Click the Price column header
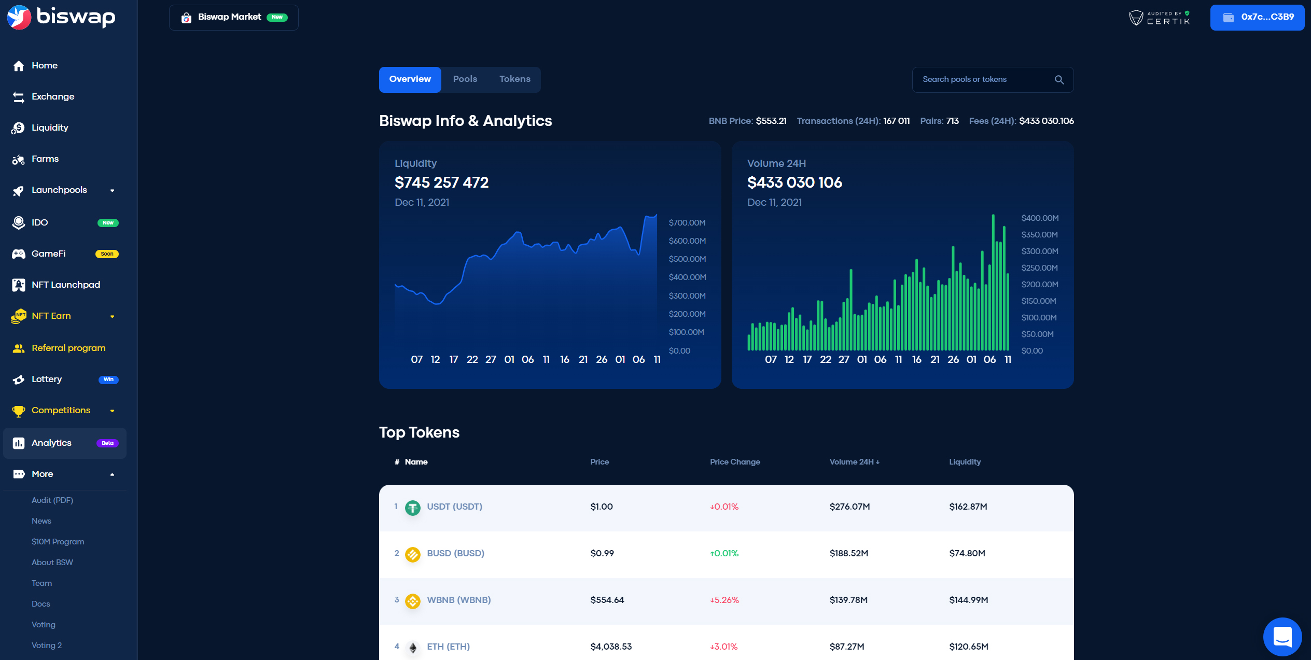The width and height of the screenshot is (1311, 660). (x=599, y=461)
